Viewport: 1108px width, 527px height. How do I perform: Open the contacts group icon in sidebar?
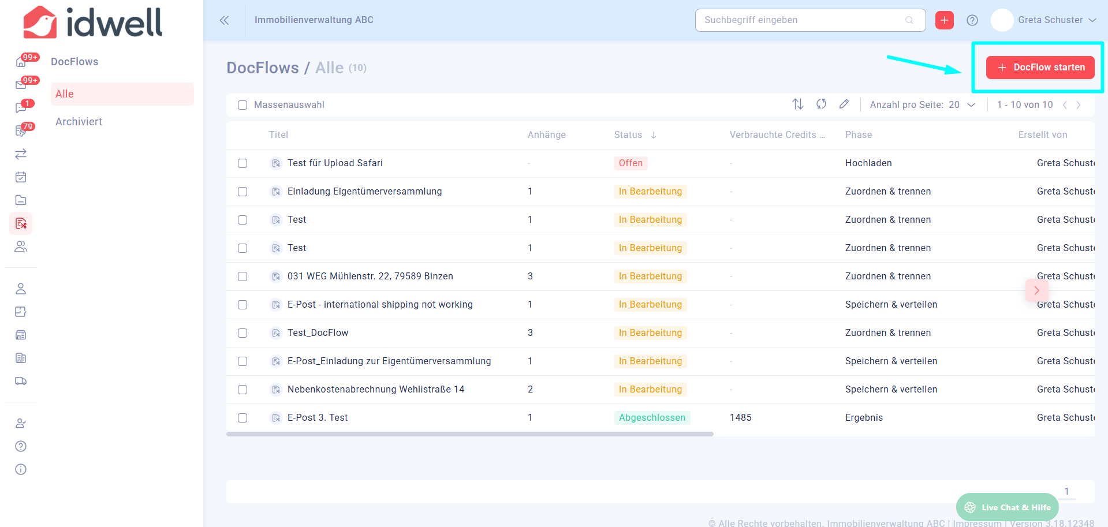click(21, 246)
